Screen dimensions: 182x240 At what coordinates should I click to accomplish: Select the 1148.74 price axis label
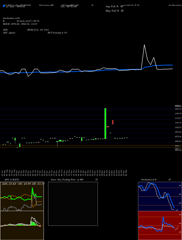tap(178, 123)
